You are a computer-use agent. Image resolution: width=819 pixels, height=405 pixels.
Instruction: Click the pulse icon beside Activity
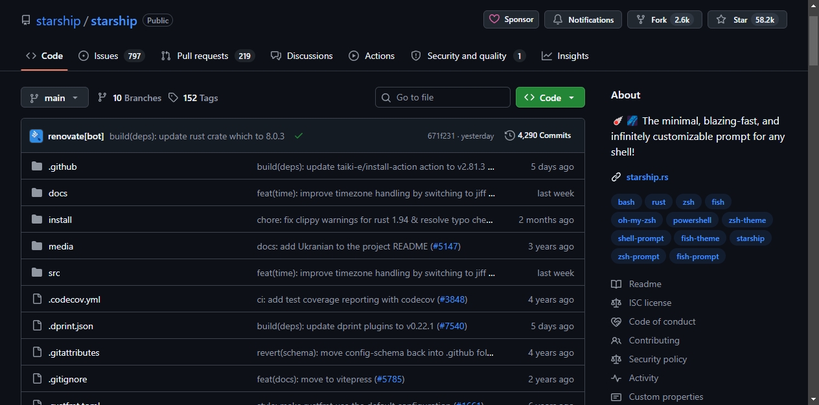[616, 378]
